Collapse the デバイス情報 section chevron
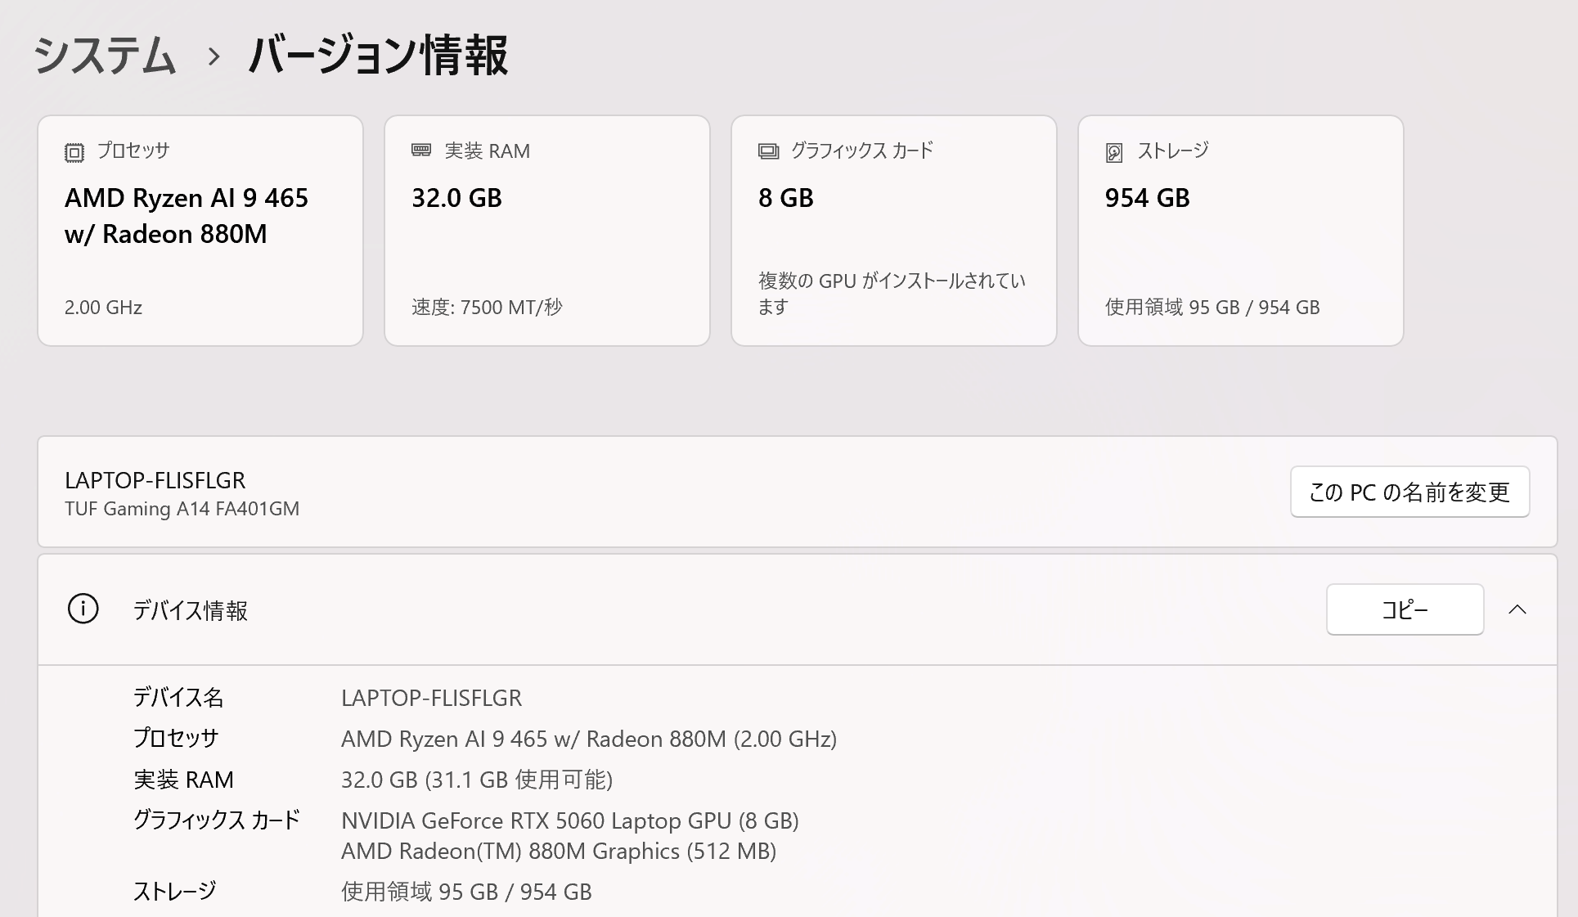 (x=1517, y=609)
